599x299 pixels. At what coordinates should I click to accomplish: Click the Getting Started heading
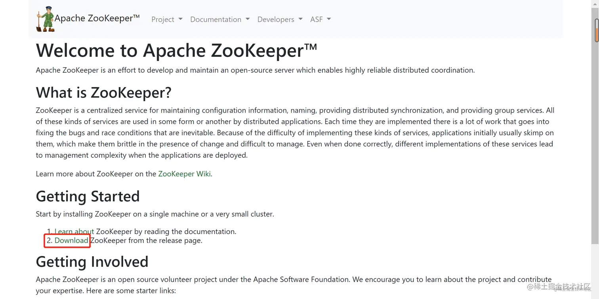pos(88,196)
